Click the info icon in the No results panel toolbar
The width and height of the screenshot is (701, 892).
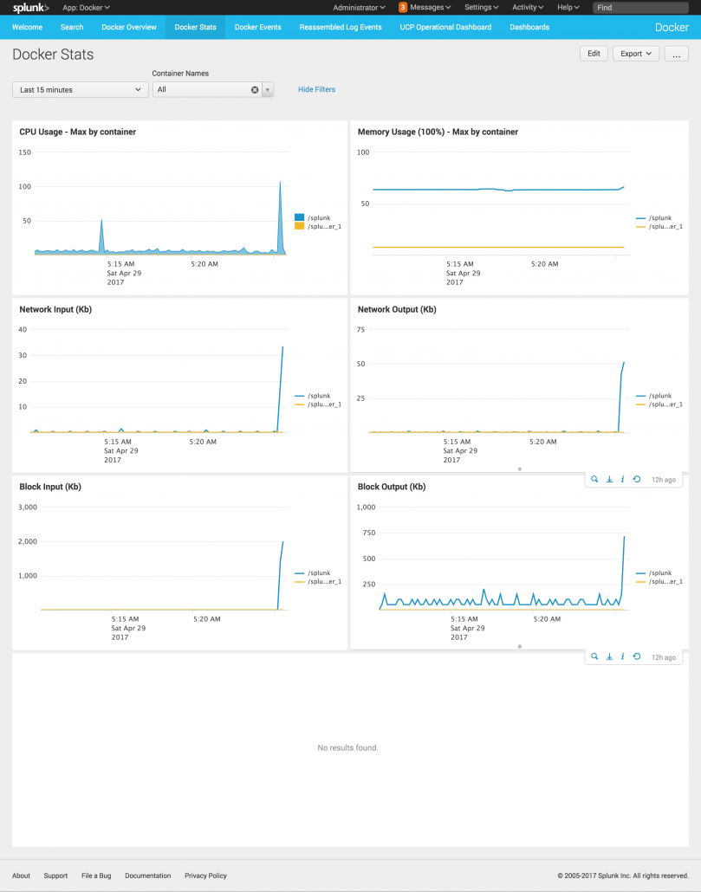(x=623, y=657)
